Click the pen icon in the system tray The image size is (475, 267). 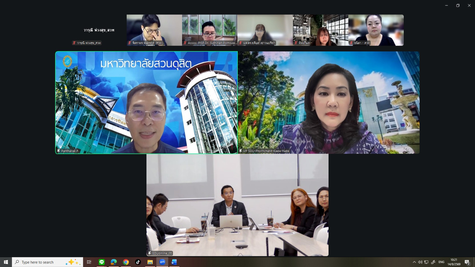click(433, 262)
